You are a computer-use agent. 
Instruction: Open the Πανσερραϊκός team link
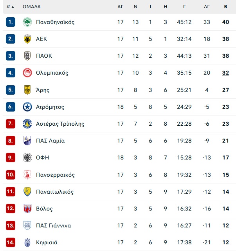coord(55,175)
